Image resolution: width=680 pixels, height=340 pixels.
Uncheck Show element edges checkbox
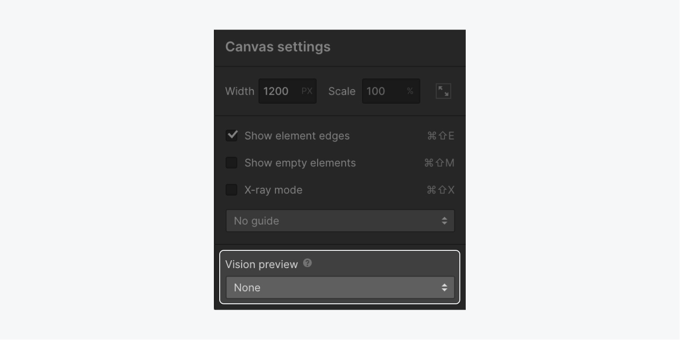coord(231,136)
